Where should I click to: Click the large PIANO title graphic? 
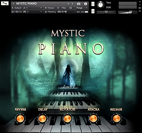point(71,49)
